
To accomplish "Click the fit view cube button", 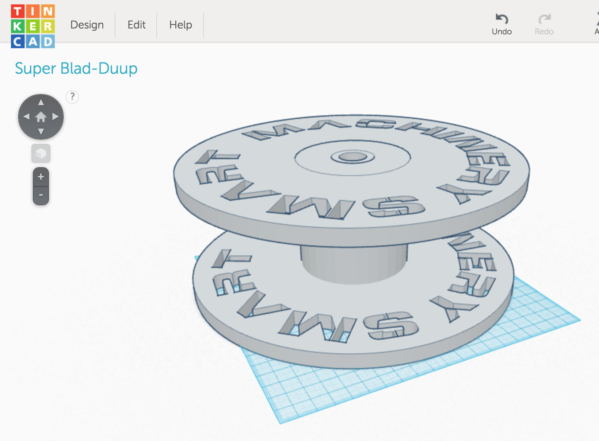I will [x=41, y=153].
